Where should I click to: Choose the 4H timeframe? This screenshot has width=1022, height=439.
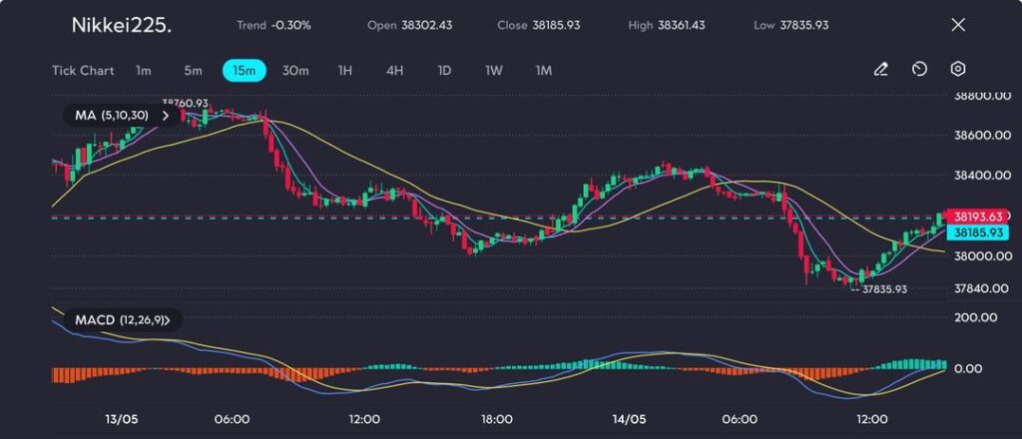[x=394, y=71]
